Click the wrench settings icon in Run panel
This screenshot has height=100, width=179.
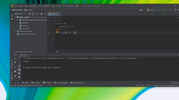click(x=15, y=62)
